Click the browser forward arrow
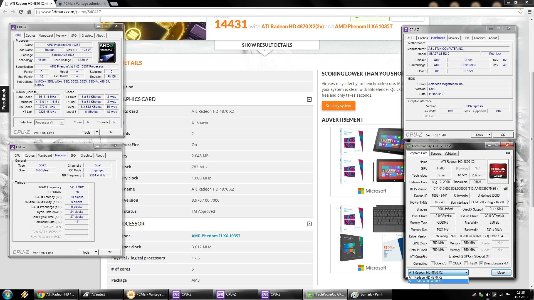Screen dimensions: 534x300 (13, 12)
